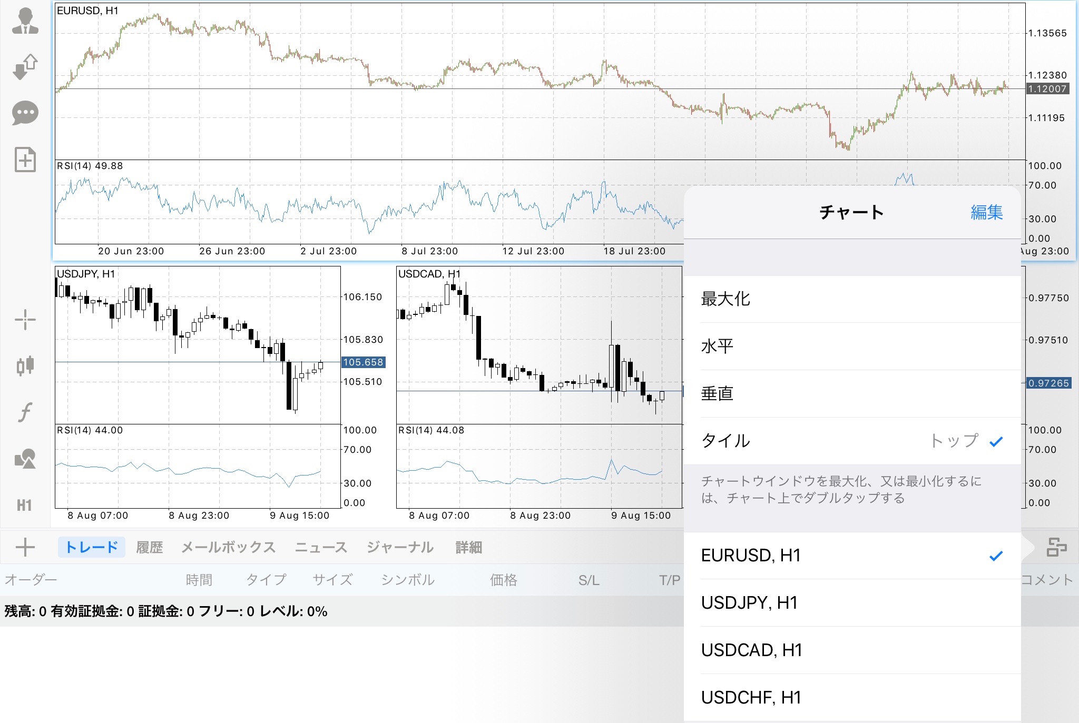The height and width of the screenshot is (723, 1079).
Task: Select USDJPY, H1 in chart list
Action: (852, 603)
